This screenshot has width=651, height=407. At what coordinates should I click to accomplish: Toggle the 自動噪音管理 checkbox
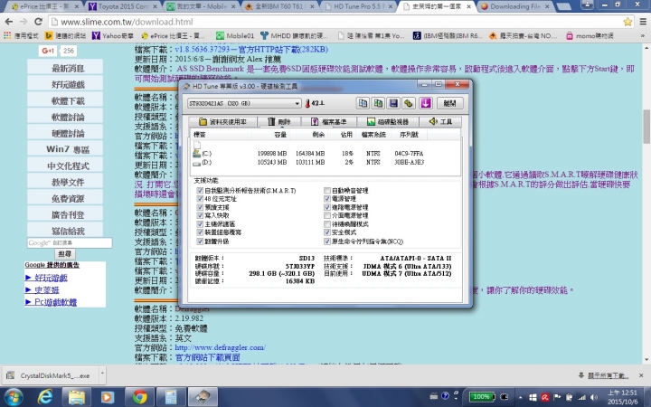click(327, 191)
